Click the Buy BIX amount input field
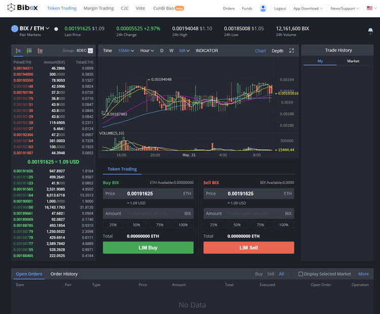This screenshot has height=314, width=380. point(148,214)
